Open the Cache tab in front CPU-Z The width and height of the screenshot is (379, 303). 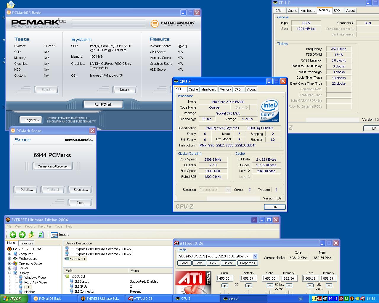point(193,89)
